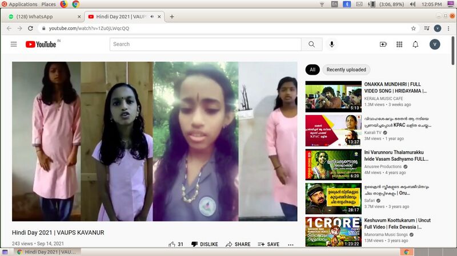Close the Hindi Day 2021 tab
The image size is (457, 256).
click(x=159, y=17)
